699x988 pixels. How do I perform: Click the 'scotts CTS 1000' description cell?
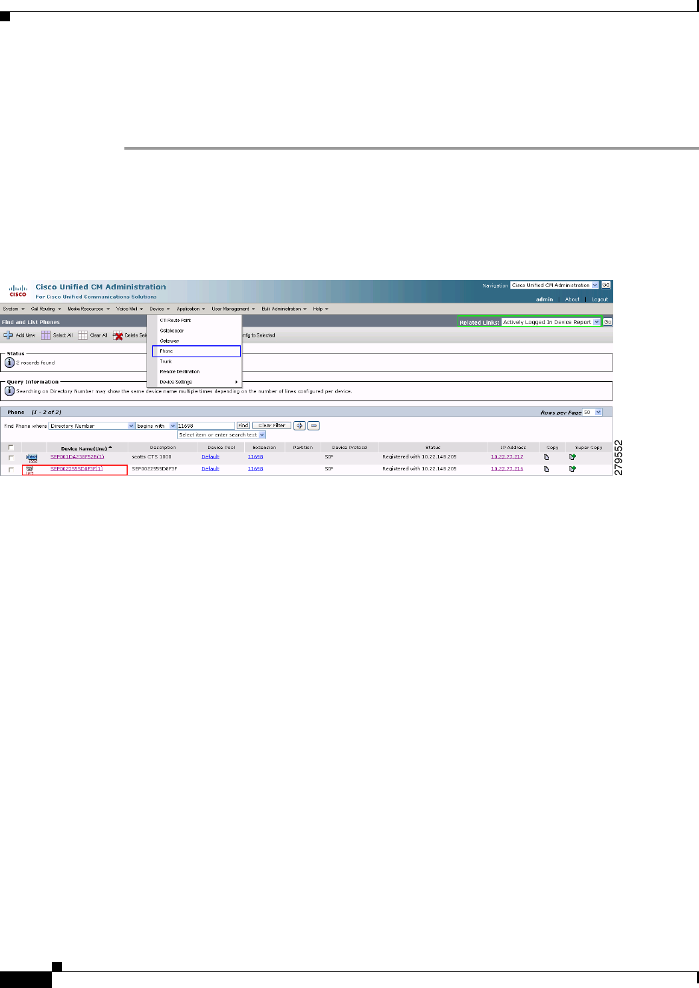coord(152,457)
